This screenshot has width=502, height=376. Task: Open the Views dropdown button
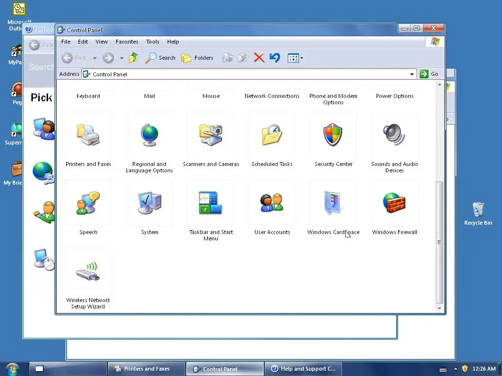coord(295,58)
